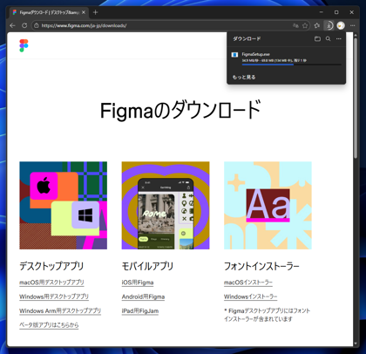
Task: Open more options in downloads panel
Action: tap(339, 38)
